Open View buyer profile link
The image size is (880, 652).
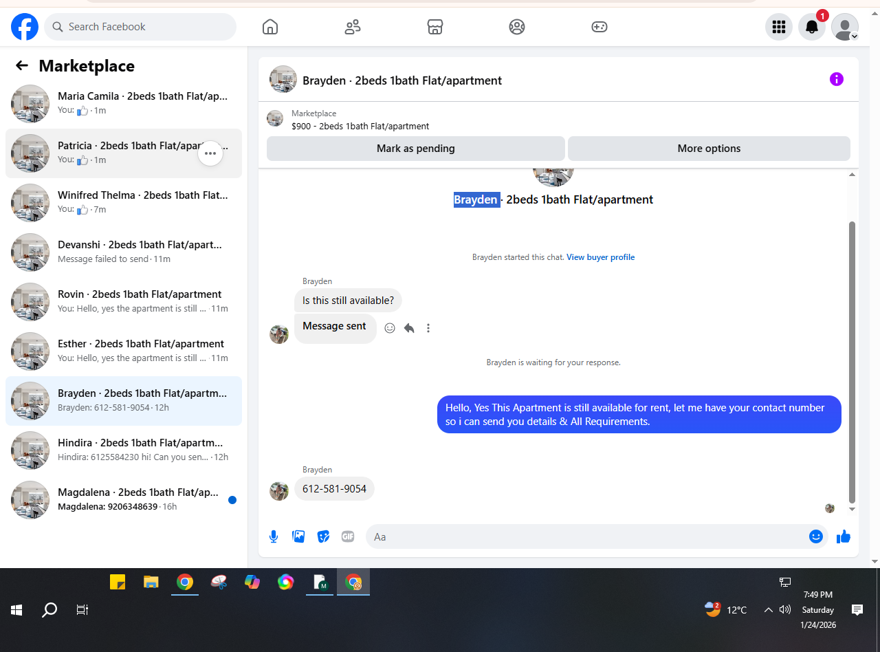(600, 257)
